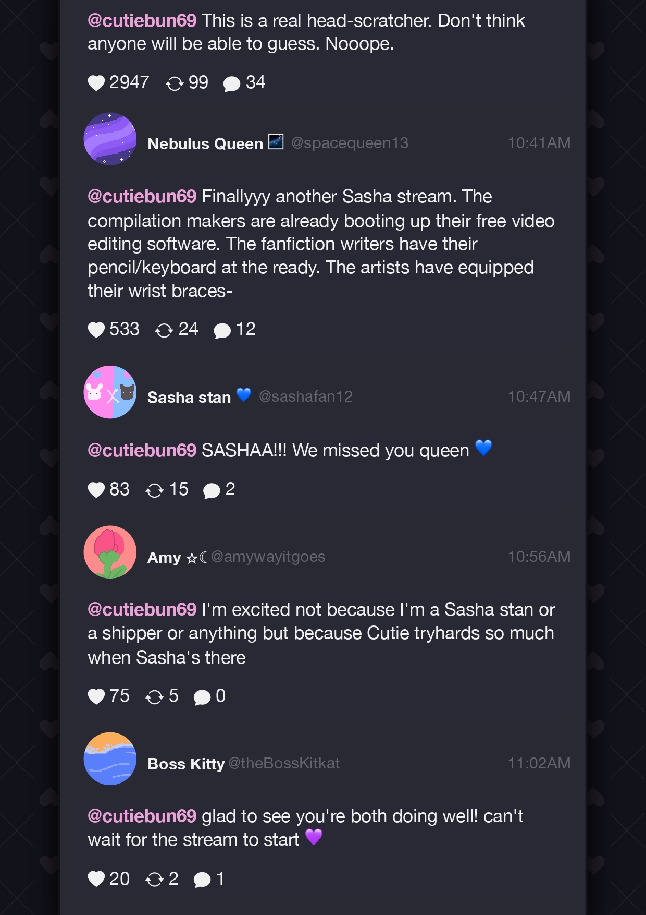646x915 pixels.
Task: Like the top post with 2947 likes
Action: (96, 83)
